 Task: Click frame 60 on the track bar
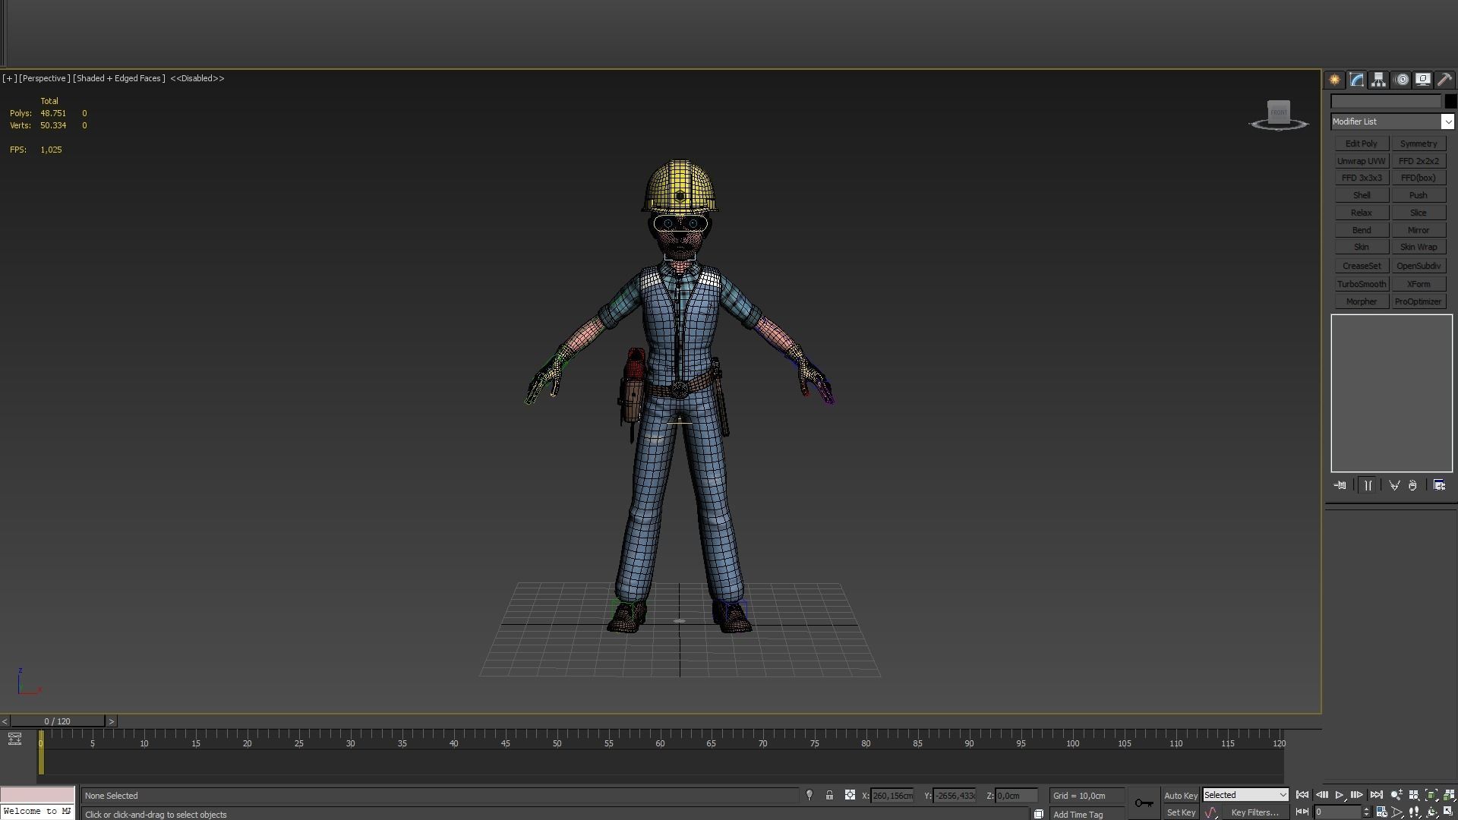coord(660,743)
